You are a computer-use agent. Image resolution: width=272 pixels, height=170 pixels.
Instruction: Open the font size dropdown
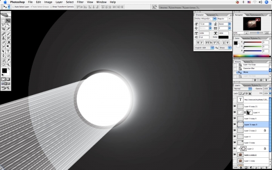[x=210, y=24]
